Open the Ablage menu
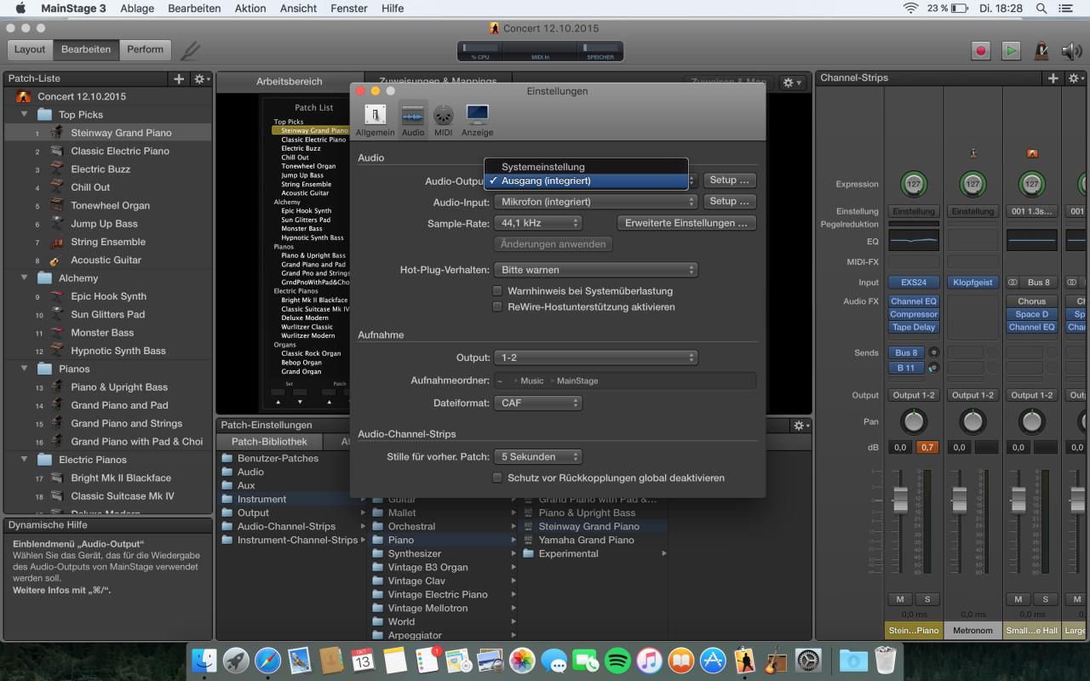The image size is (1090, 681). coord(137,9)
